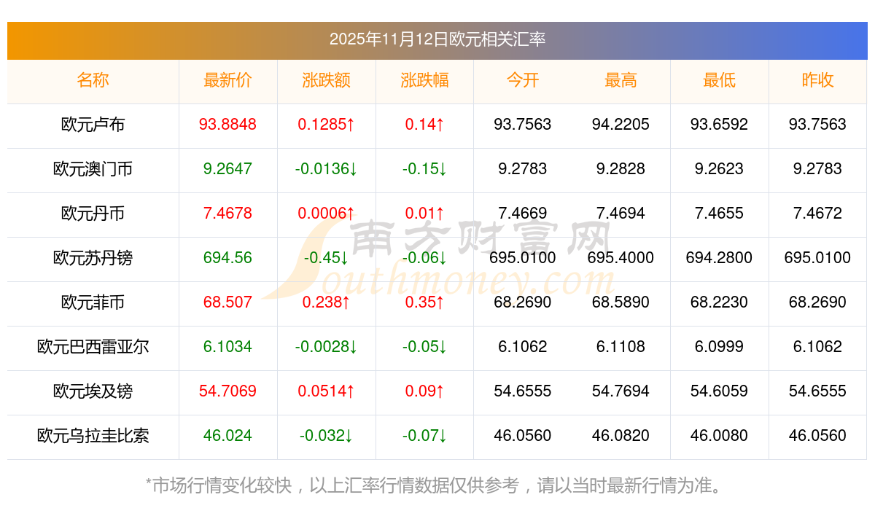
Task: Click the low value 46.0080
Action: (x=719, y=436)
